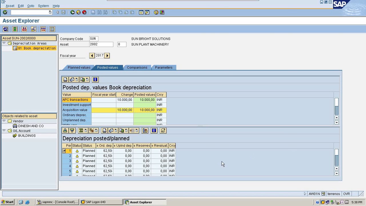Open the dropdown arrow beside the Subtotals icon
The image size is (366, 206).
(x=96, y=130)
